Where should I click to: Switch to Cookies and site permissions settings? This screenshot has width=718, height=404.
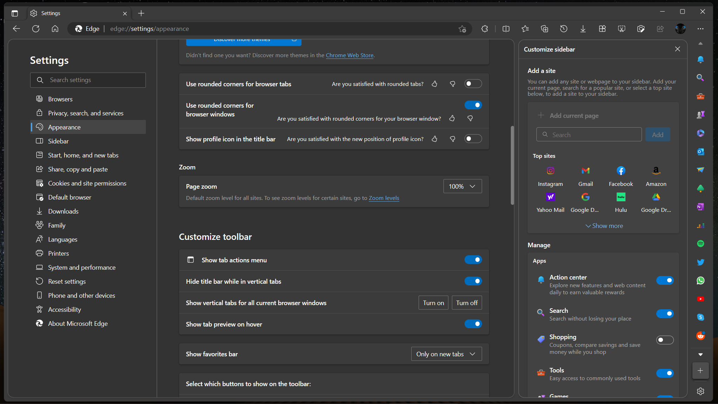tap(87, 183)
